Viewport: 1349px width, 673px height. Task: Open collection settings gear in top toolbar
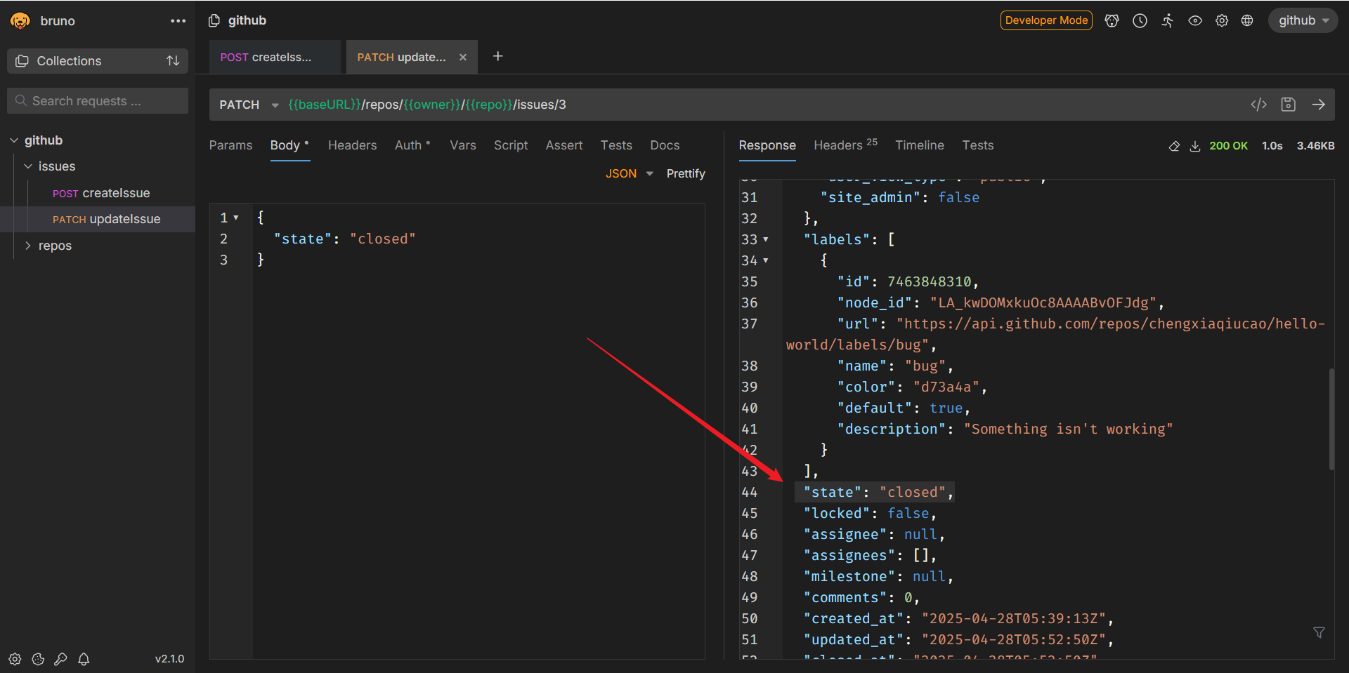[1222, 20]
